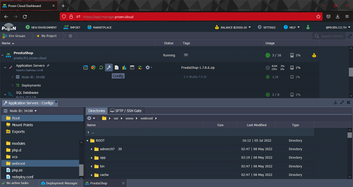Click the 2.4.48-php-7.4.20 tag
Screen dimensions: 353x187
coord(195,77)
